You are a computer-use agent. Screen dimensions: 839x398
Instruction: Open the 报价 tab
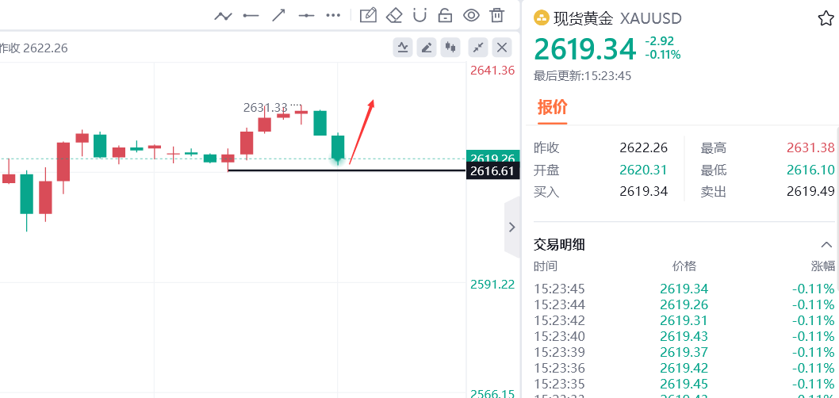tap(552, 107)
